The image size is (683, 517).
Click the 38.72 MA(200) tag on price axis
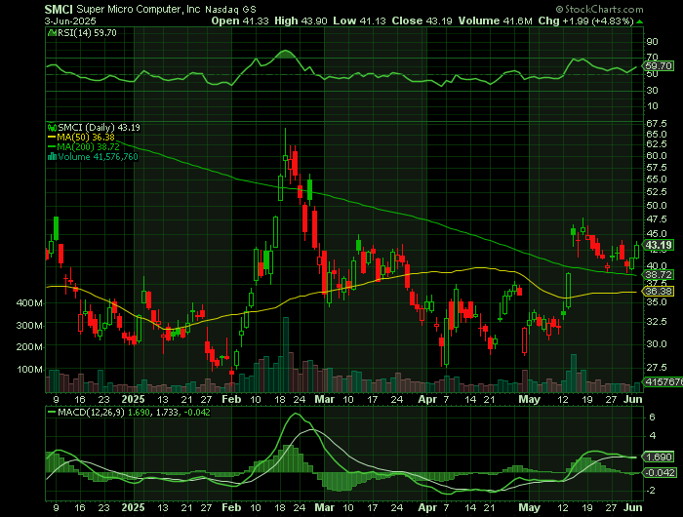click(659, 275)
